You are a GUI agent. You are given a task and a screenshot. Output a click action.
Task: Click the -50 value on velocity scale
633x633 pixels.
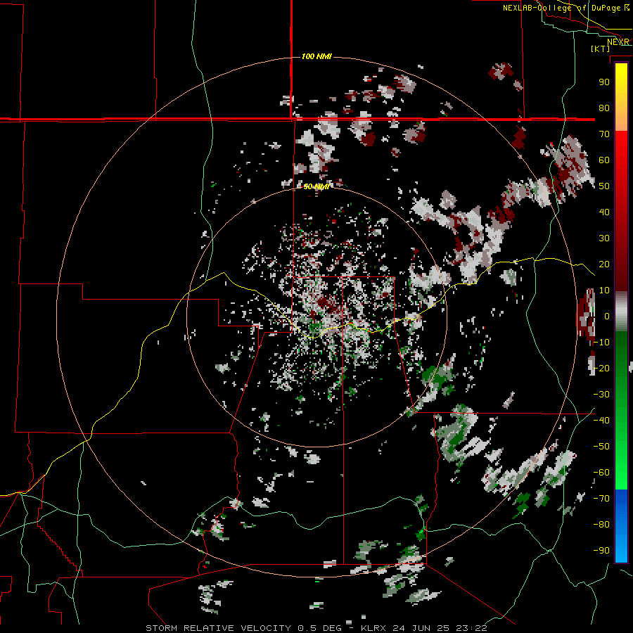coord(601,446)
